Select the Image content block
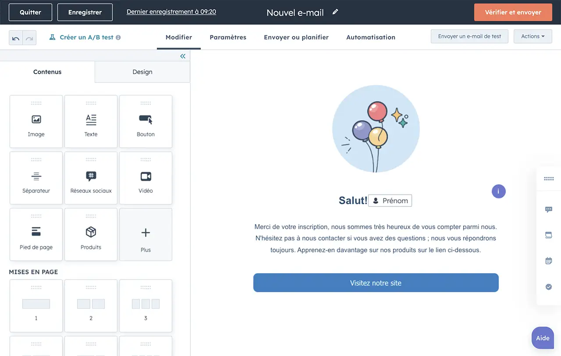This screenshot has height=356, width=561. pos(36,122)
